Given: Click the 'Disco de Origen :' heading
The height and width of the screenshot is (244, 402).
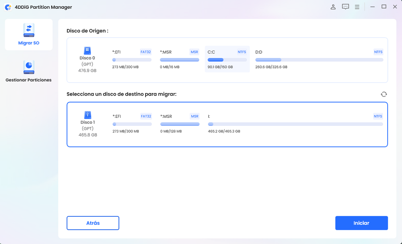Looking at the screenshot, I should click(x=87, y=31).
